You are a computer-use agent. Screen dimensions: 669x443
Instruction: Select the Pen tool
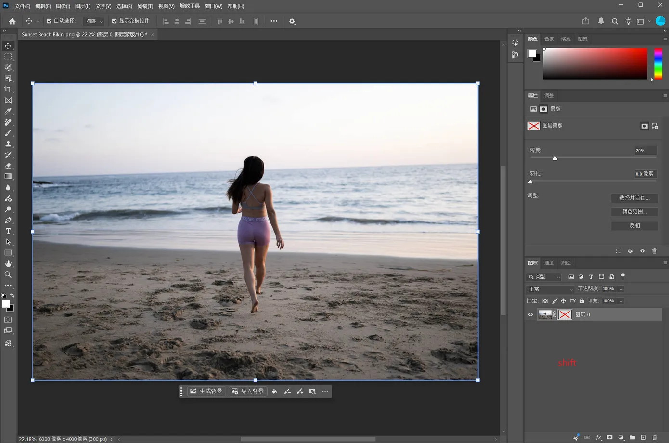[8, 221]
